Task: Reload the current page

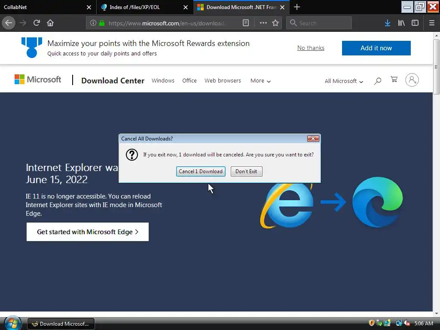Action: pyautogui.click(x=37, y=23)
